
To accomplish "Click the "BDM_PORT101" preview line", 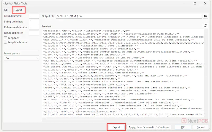I will click(118, 40).
